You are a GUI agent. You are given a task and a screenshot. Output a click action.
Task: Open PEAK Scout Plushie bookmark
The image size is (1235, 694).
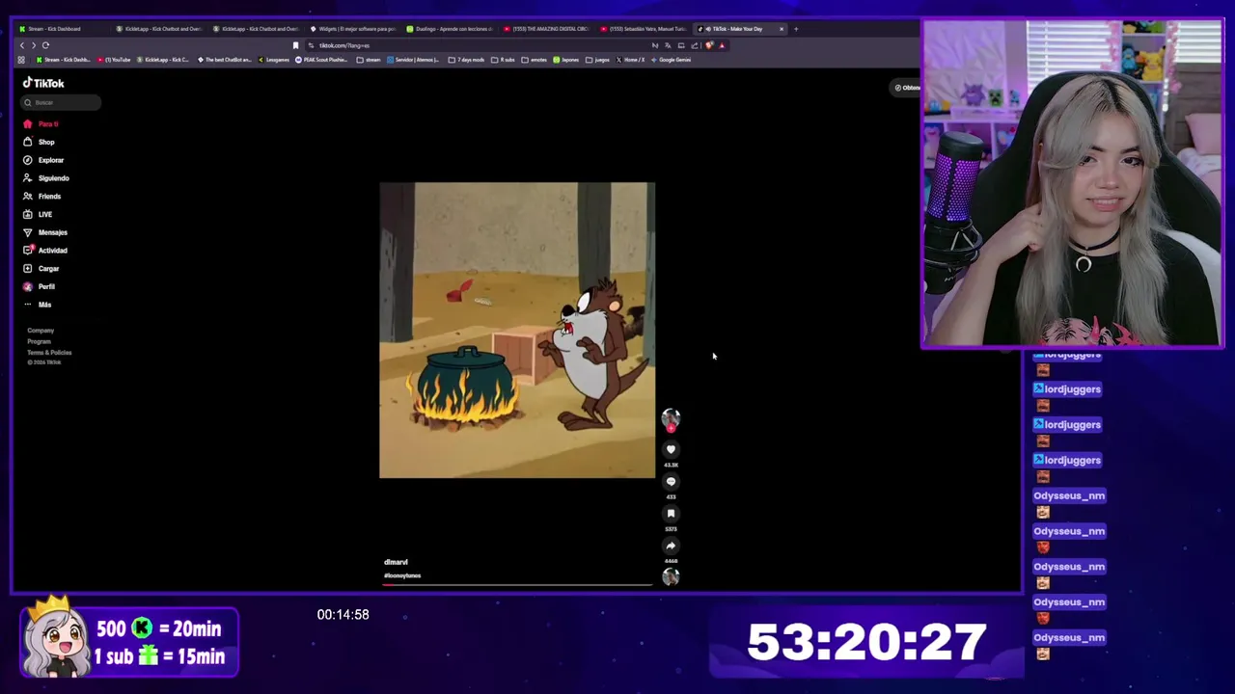pyautogui.click(x=322, y=60)
